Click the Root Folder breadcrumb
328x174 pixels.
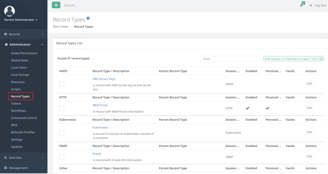60,27
